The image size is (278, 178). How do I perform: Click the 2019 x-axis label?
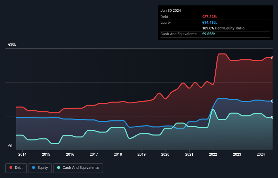tap(142, 154)
